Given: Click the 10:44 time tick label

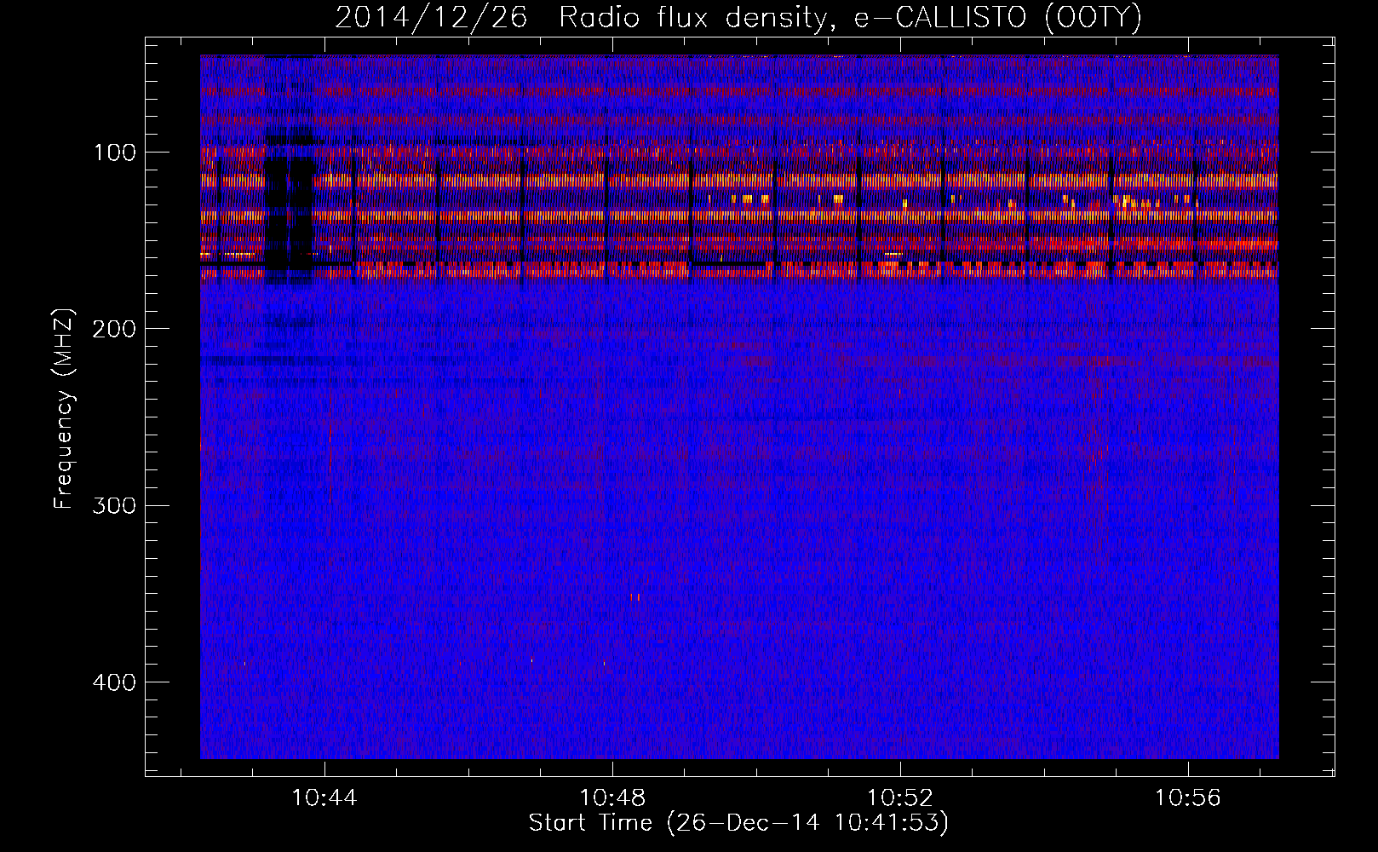Looking at the screenshot, I should click(x=324, y=798).
